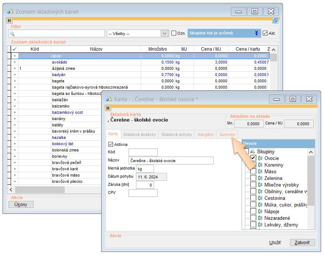Open the Všetky dropdown
The image size is (324, 256).
[165, 34]
